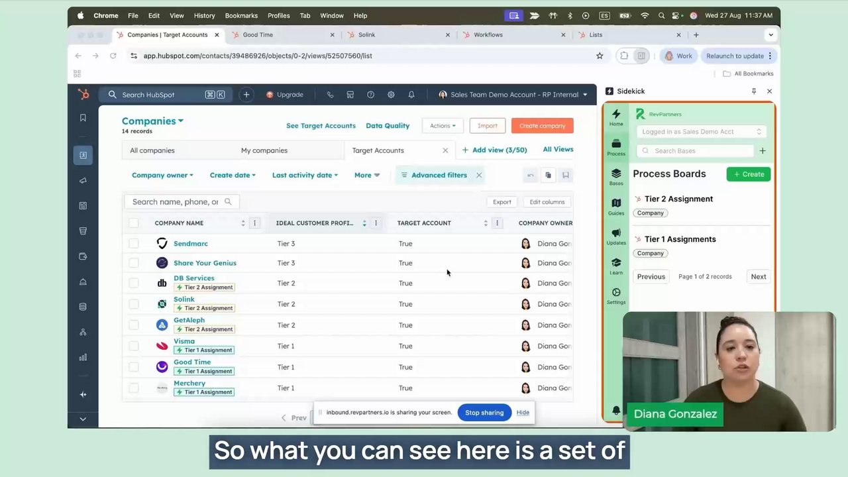848x477 pixels.
Task: Switch to the Lists browser tab
Action: coord(629,34)
